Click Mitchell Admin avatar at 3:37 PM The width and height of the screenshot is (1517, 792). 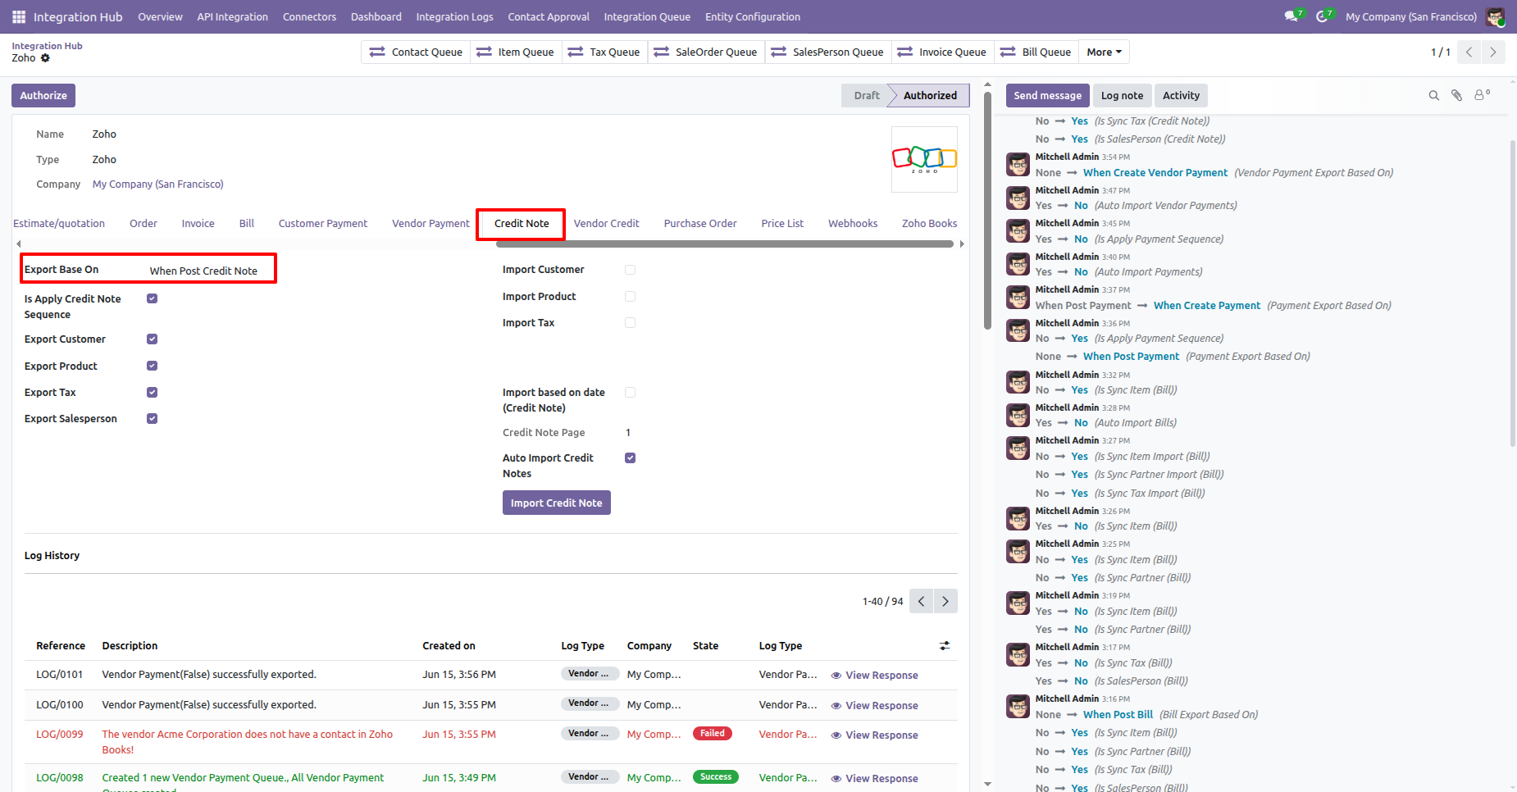[1018, 298]
